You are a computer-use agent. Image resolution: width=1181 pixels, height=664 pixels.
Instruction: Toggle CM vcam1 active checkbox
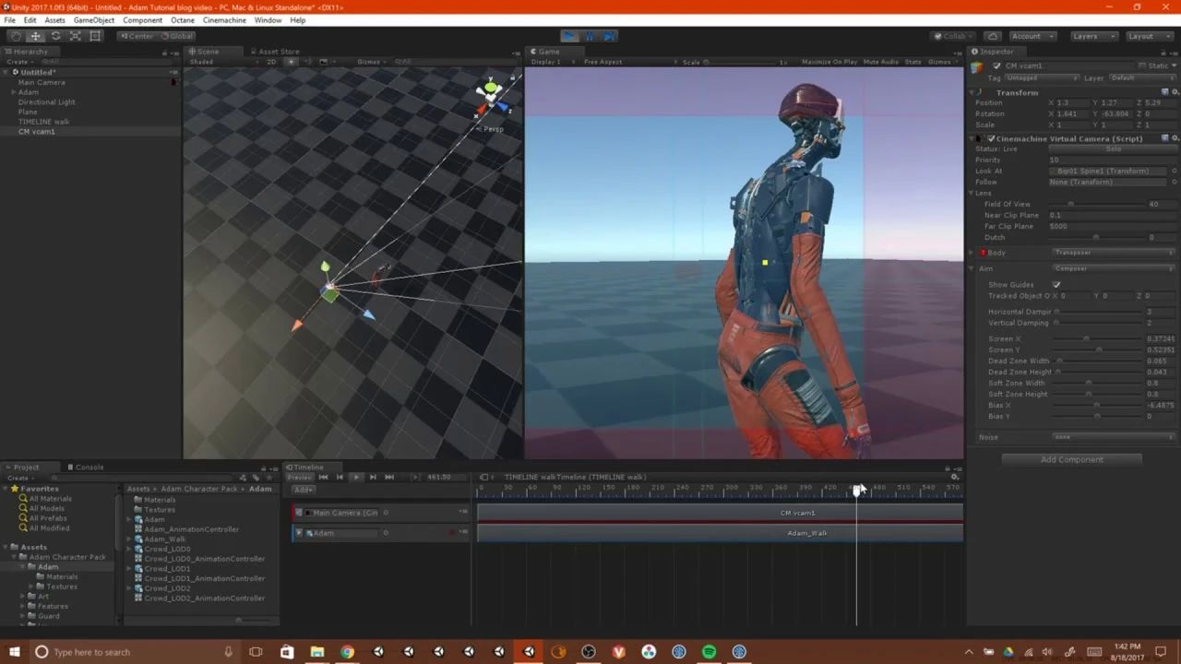pyautogui.click(x=996, y=65)
